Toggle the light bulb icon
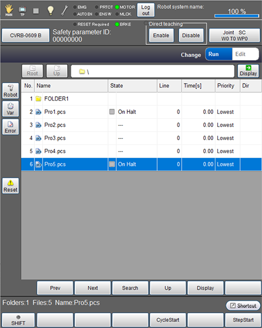262x328 pixels. (50, 10)
